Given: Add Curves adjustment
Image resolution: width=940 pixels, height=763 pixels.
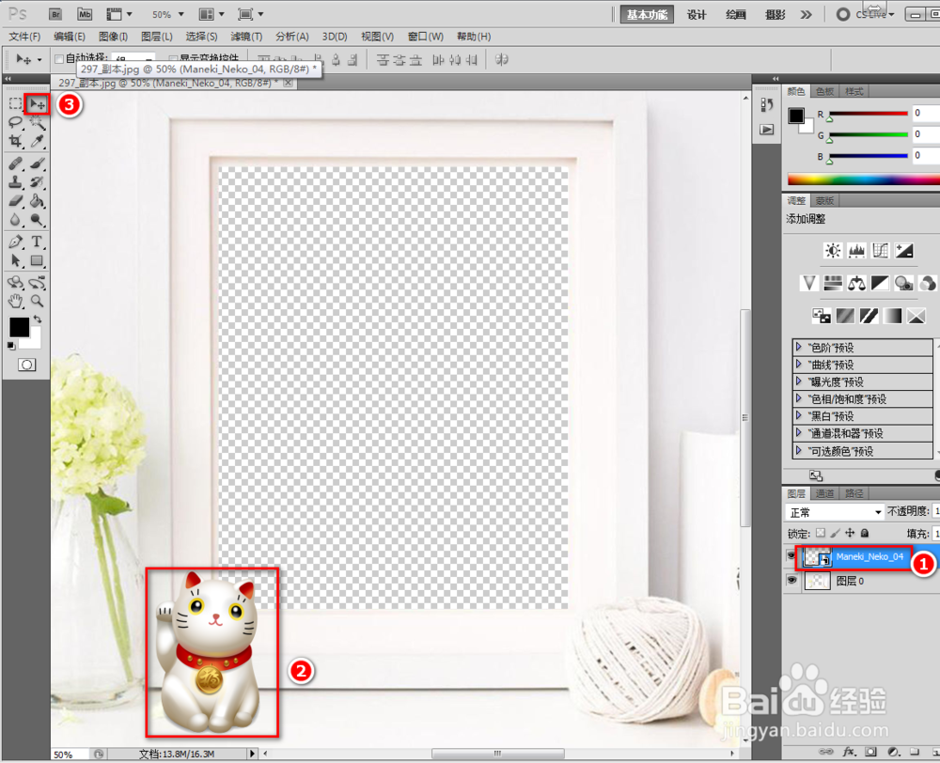Looking at the screenshot, I should coord(880,251).
